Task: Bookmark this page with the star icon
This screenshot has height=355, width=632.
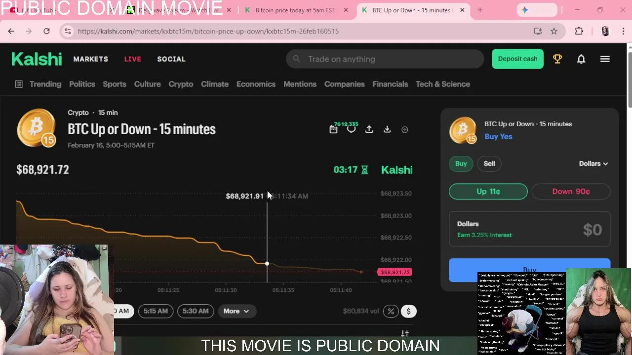Action: pos(554,31)
